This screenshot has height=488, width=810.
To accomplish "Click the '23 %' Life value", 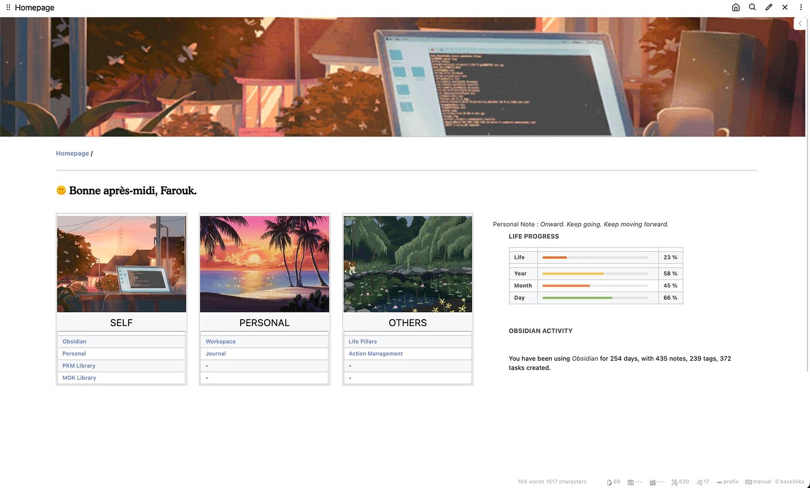I will click(670, 257).
